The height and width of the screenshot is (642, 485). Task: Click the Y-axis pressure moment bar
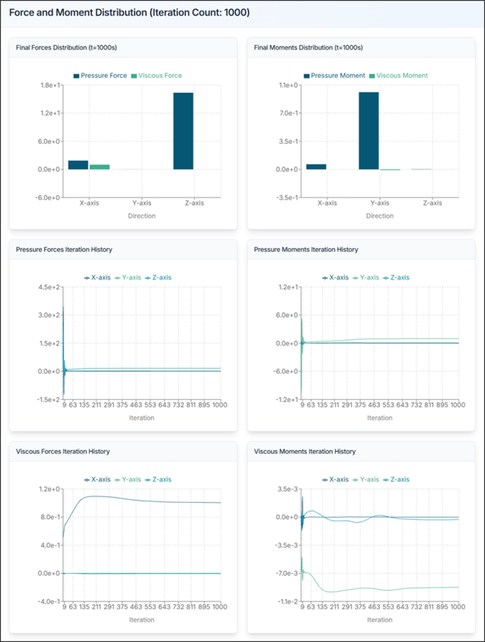pos(369,131)
